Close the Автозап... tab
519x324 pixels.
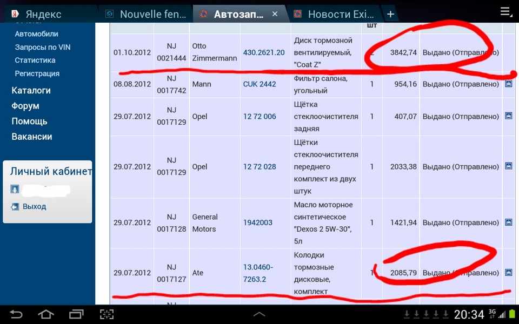point(275,14)
